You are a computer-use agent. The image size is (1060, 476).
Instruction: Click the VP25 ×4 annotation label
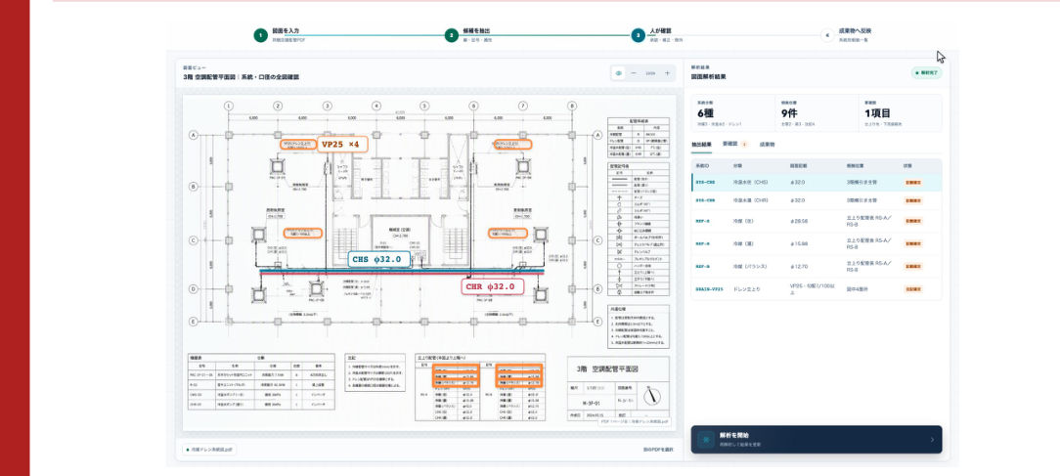(343, 145)
